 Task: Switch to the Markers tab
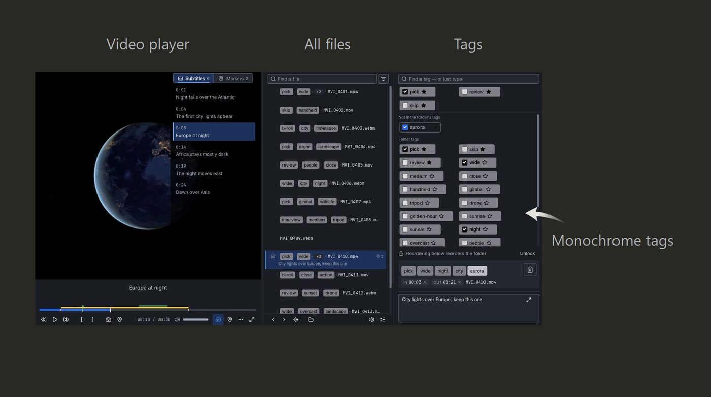pyautogui.click(x=234, y=78)
